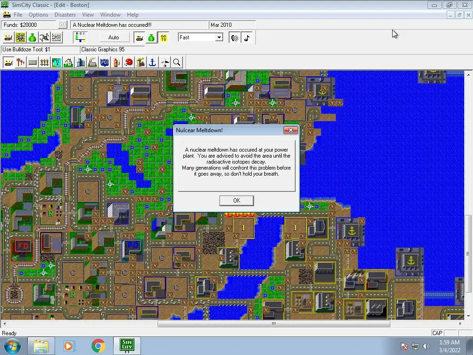Viewport: 473px width, 355px height.
Task: Open the Graphs window icon
Action: pos(56,37)
